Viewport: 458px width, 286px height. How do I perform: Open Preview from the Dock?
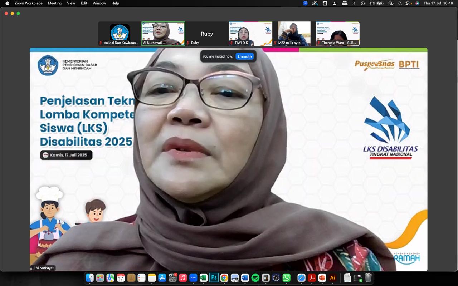tap(235, 278)
